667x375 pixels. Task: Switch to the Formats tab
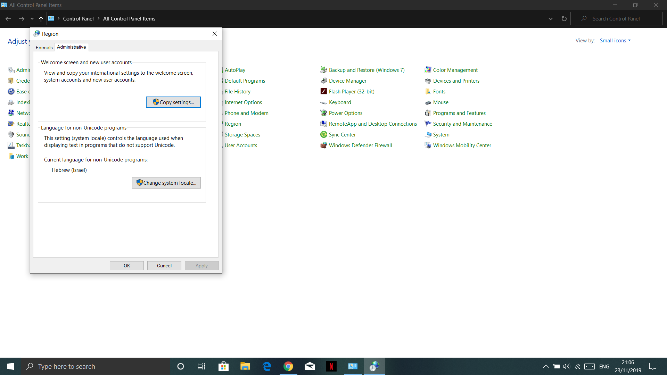[x=44, y=48]
